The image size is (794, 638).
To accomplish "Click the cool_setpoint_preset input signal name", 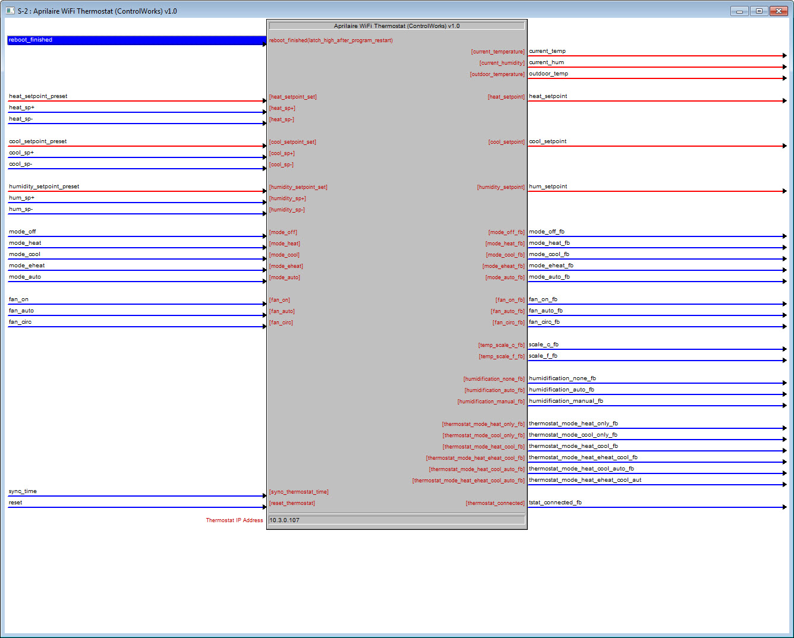I will click(38, 141).
